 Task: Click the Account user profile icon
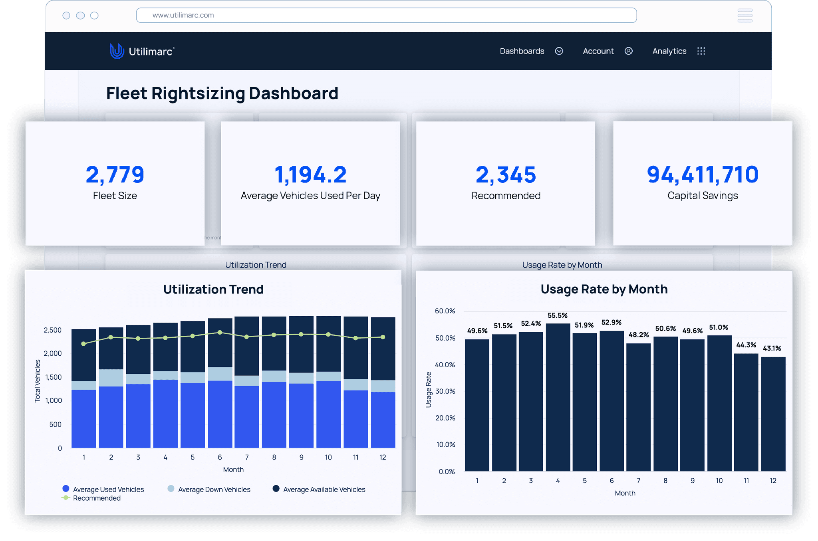click(x=628, y=51)
